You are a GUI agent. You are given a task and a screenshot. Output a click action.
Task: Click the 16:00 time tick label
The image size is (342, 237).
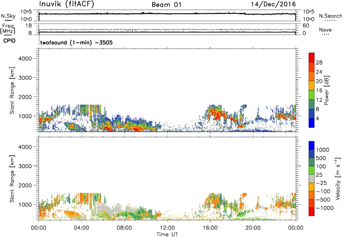point(210,228)
